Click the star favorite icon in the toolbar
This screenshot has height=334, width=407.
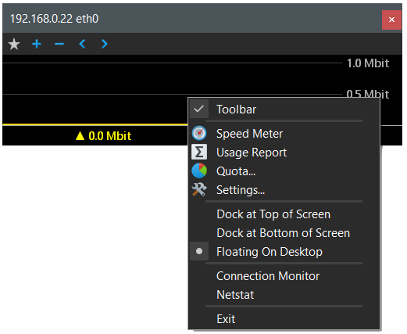tap(14, 44)
